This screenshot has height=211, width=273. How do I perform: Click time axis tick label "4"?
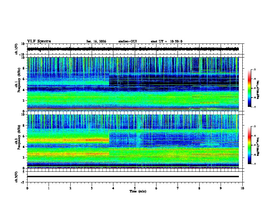[x=113, y=188]
